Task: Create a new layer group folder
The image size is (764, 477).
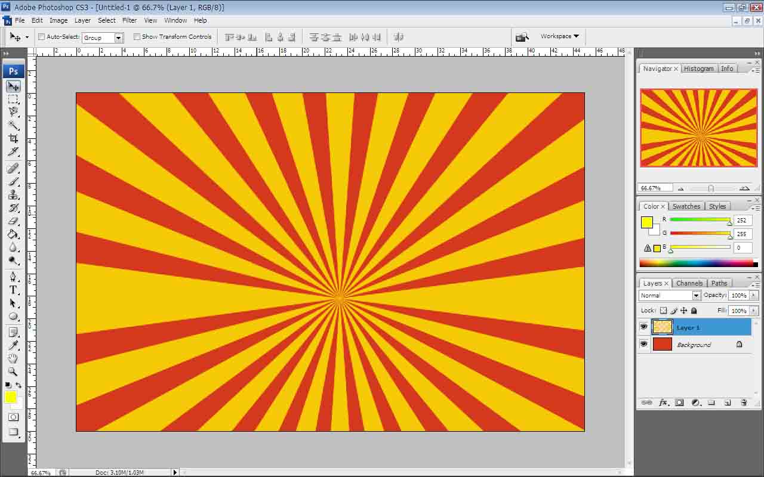Action: click(711, 403)
